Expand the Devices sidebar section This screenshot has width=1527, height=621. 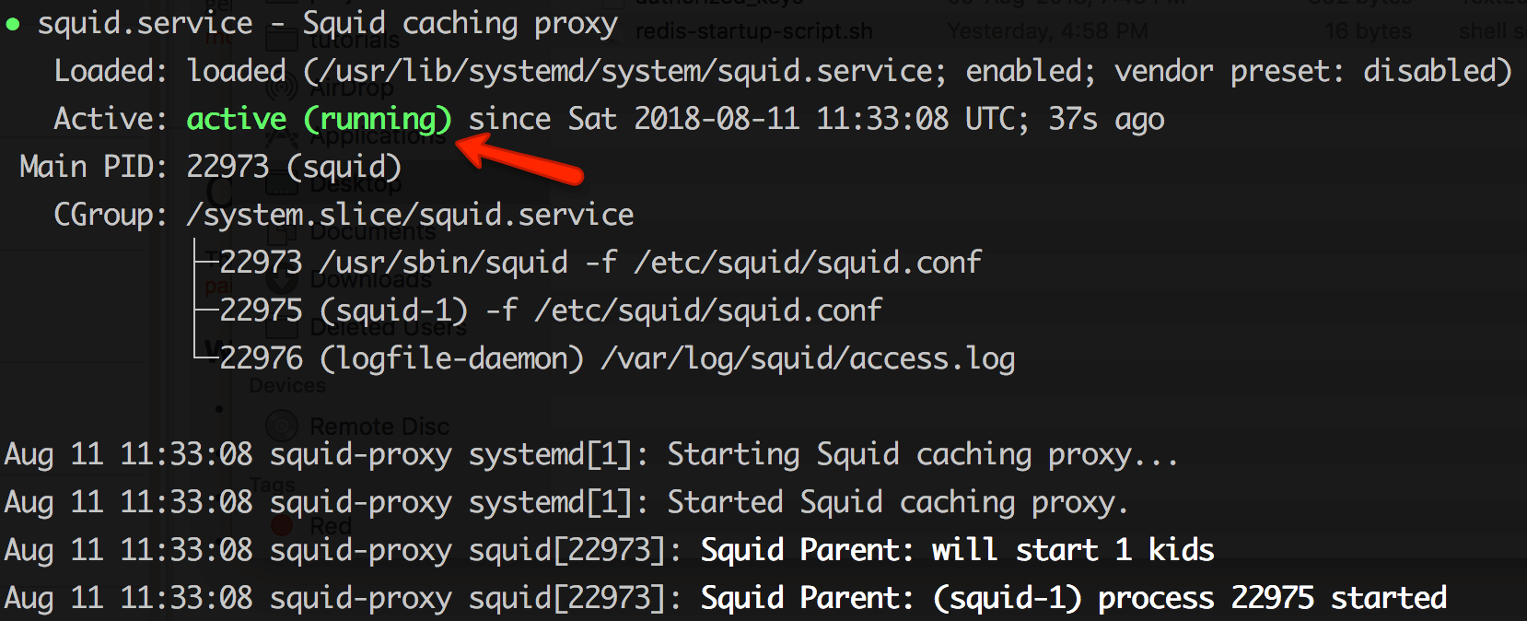(287, 386)
